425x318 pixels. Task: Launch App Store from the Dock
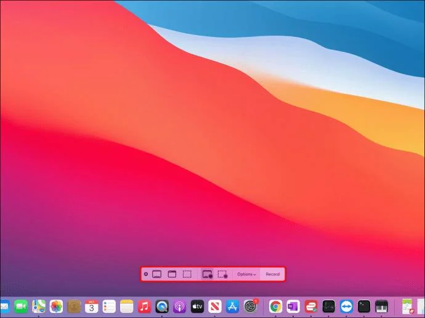click(x=233, y=306)
